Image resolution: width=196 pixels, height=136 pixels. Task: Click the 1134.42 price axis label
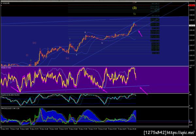click(x=192, y=35)
